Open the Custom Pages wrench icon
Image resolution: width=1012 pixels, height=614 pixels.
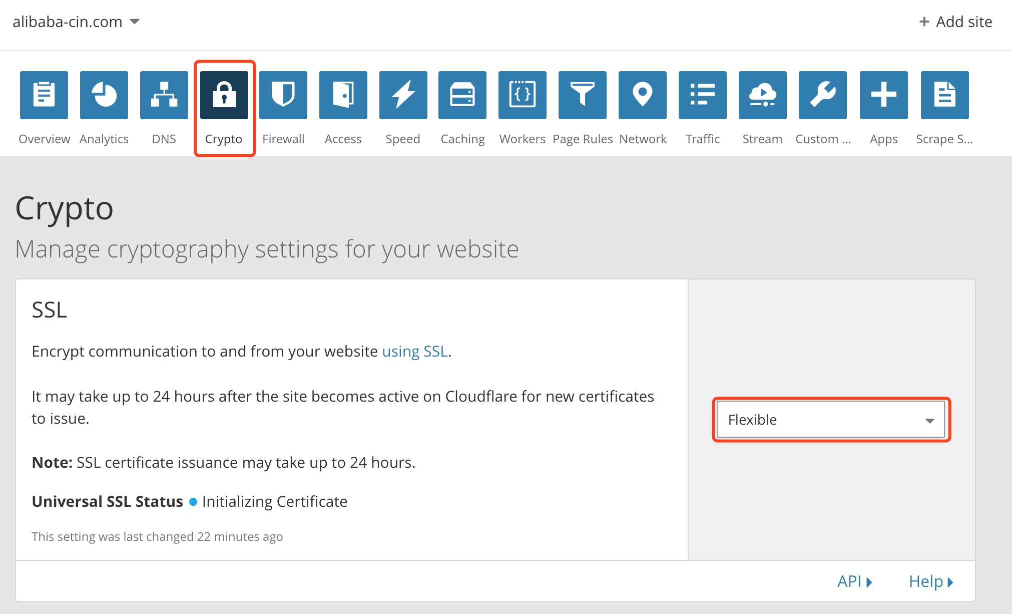pos(822,95)
